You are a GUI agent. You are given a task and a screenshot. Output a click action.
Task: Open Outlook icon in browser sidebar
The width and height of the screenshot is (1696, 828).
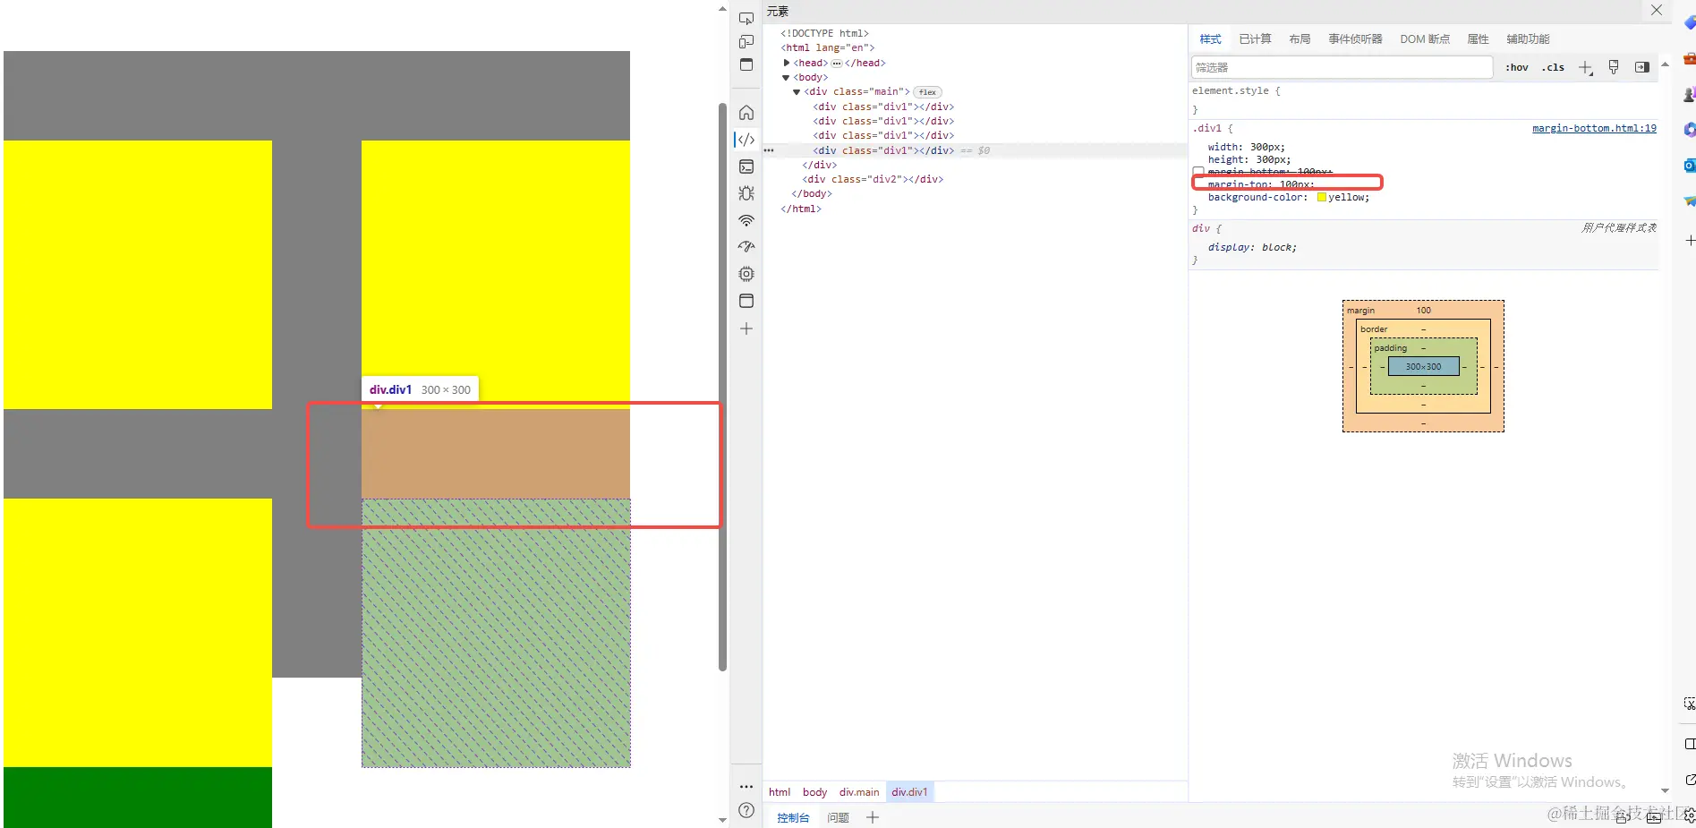coord(1689,166)
